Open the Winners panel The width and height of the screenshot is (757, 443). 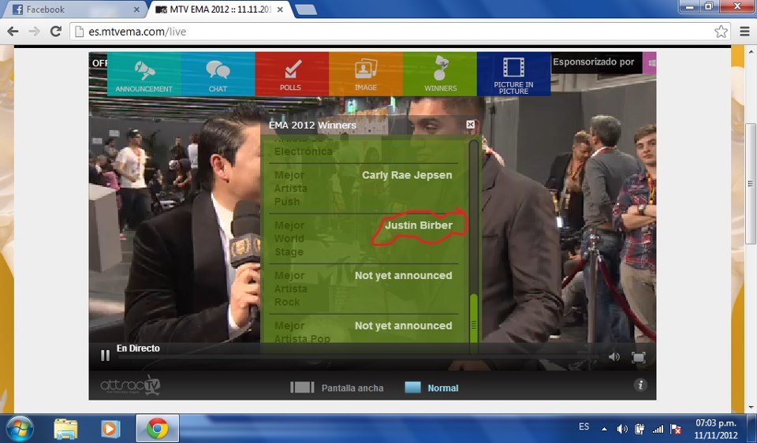pyautogui.click(x=440, y=74)
